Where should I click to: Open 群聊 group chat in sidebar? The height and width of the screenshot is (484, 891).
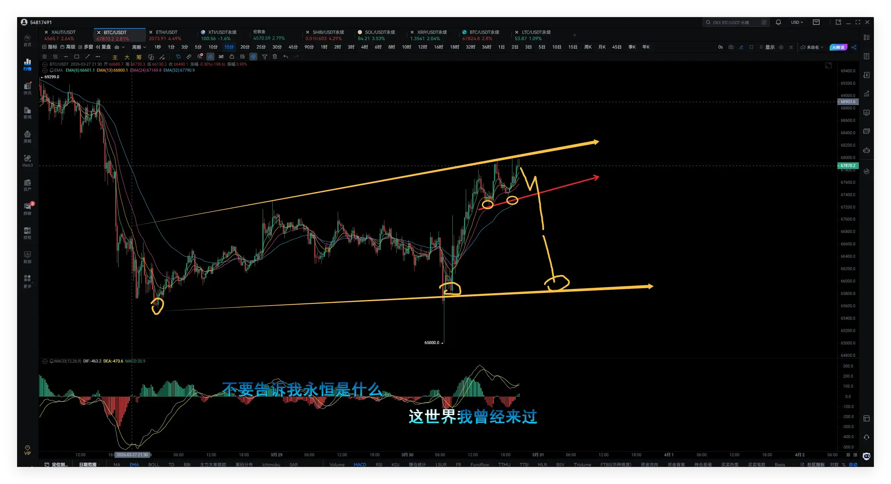coord(27,209)
